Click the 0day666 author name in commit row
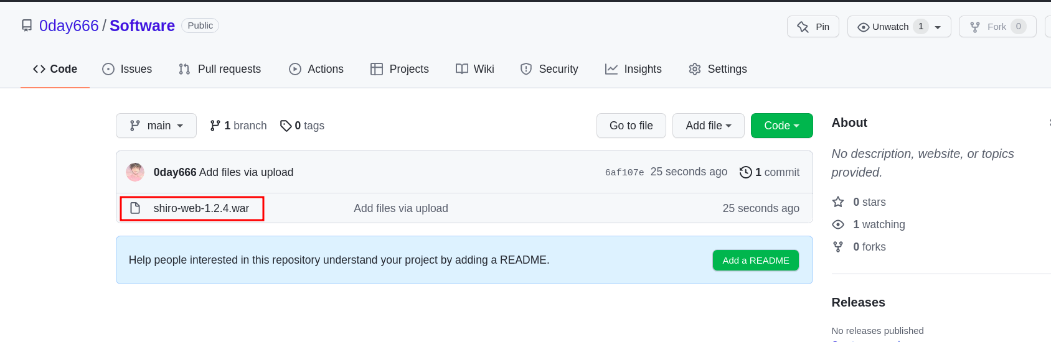 tap(175, 172)
